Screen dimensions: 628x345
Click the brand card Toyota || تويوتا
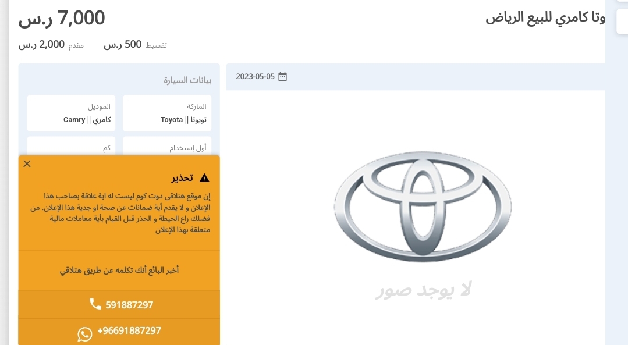pos(167,113)
